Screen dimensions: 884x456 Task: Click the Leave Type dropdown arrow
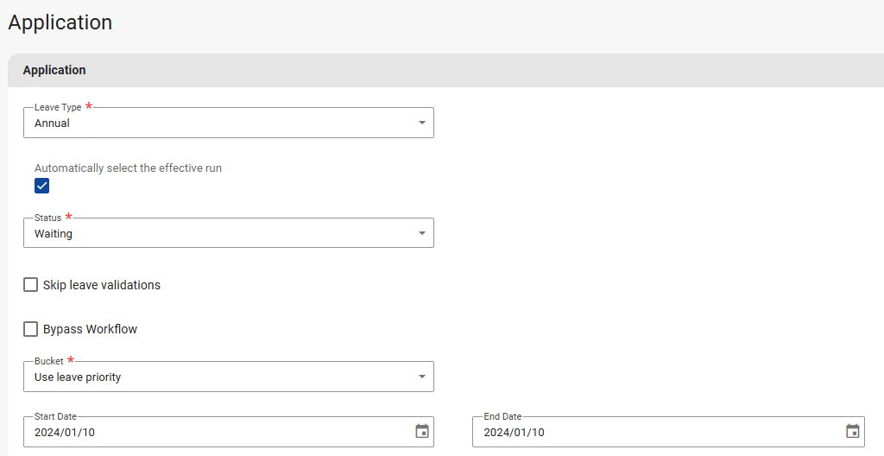tap(421, 123)
